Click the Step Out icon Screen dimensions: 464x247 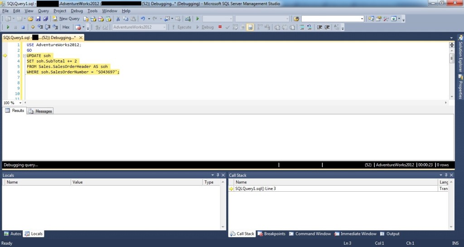pyautogui.click(x=55, y=27)
